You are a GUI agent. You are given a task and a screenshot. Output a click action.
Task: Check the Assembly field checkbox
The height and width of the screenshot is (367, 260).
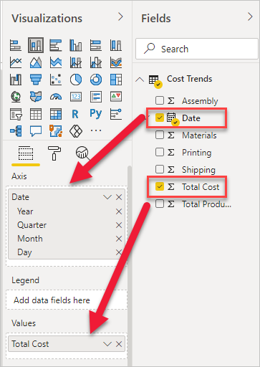[x=160, y=100]
